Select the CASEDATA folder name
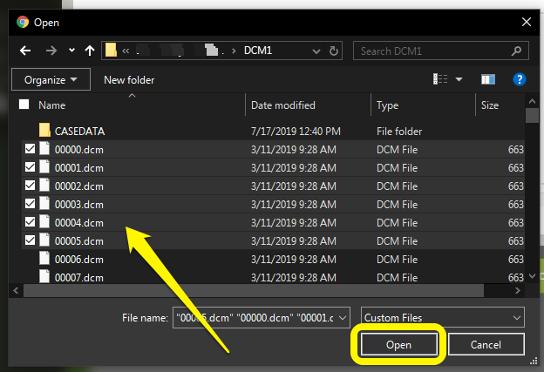Viewport: 544px width, 372px height. point(80,132)
